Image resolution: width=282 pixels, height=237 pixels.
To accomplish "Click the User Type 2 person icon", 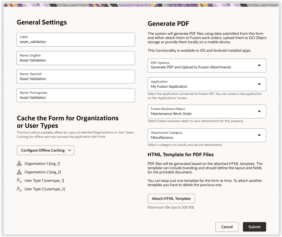I will coord(20,189).
